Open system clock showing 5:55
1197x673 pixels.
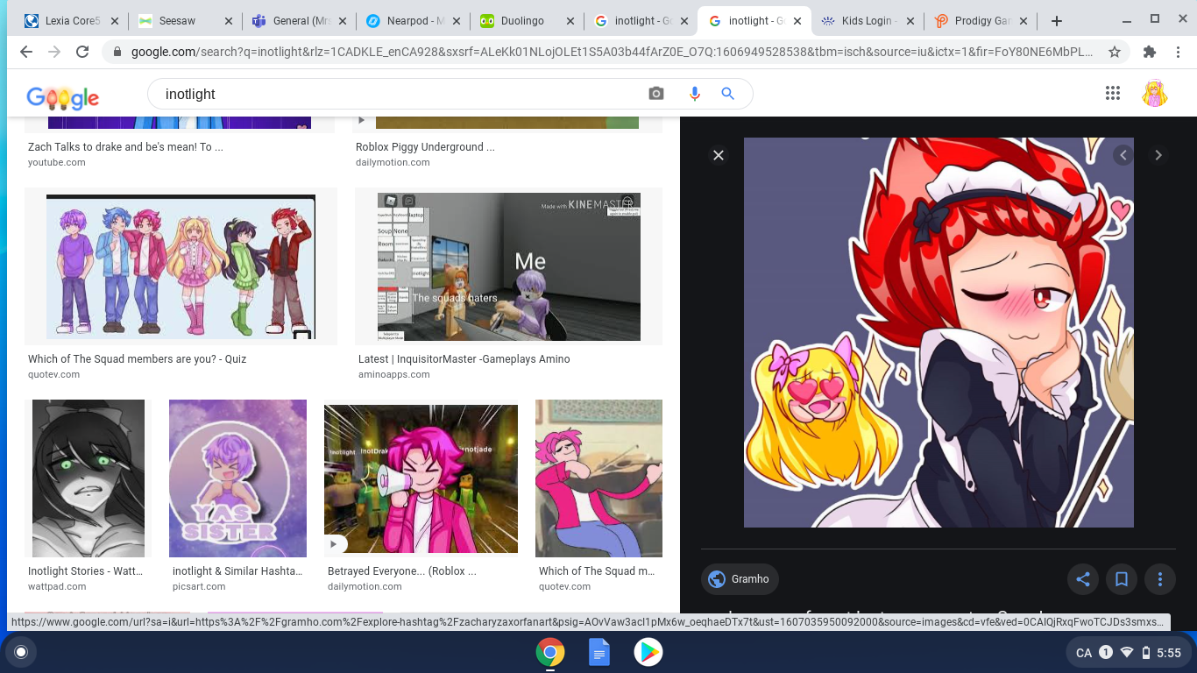(1169, 652)
